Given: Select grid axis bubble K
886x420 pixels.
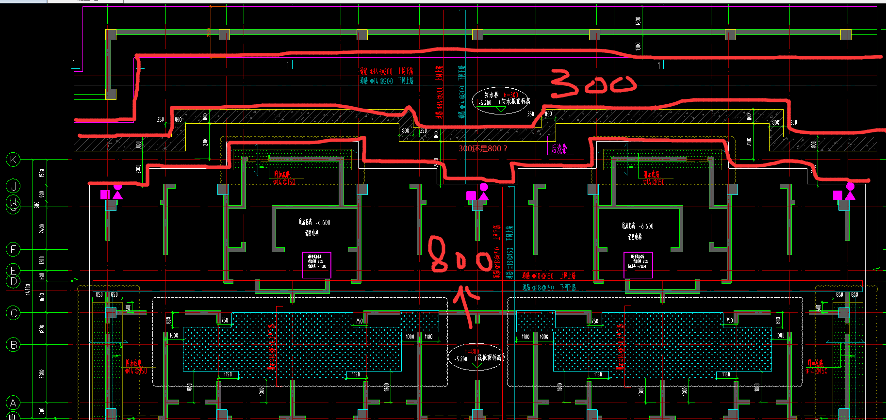Looking at the screenshot, I should 13,160.
